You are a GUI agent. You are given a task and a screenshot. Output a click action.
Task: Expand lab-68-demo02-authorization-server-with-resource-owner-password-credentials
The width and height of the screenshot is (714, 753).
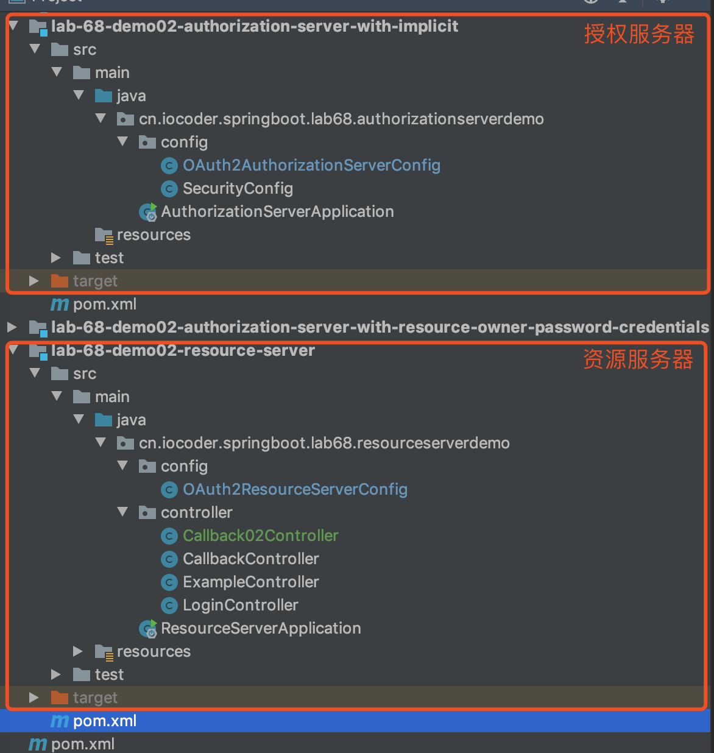(12, 327)
